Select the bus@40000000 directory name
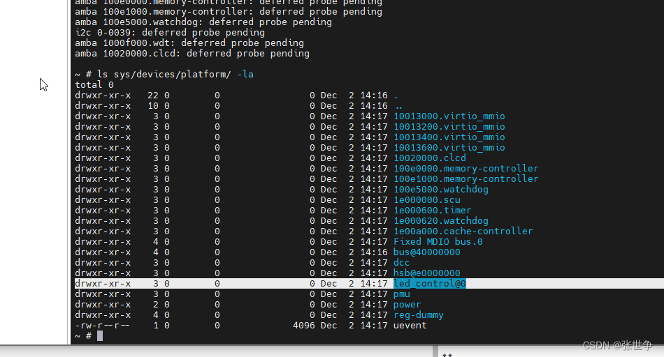This screenshot has width=664, height=357. coord(427,252)
